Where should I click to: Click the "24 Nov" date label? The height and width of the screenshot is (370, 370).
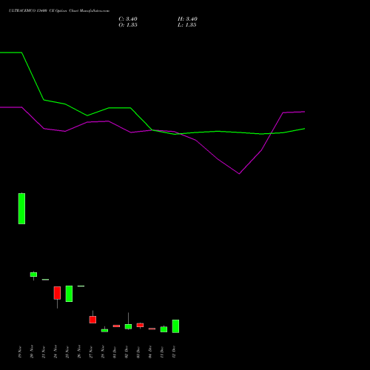[55, 351]
